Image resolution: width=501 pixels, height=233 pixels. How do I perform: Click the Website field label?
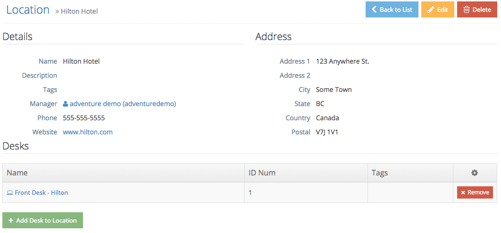point(45,132)
